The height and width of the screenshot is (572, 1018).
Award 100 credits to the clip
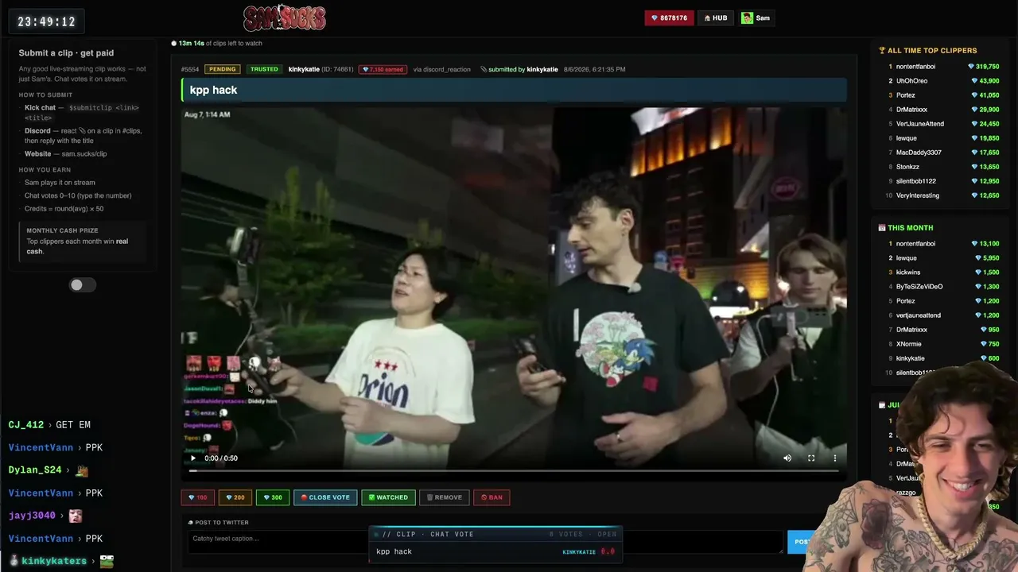[x=197, y=497]
